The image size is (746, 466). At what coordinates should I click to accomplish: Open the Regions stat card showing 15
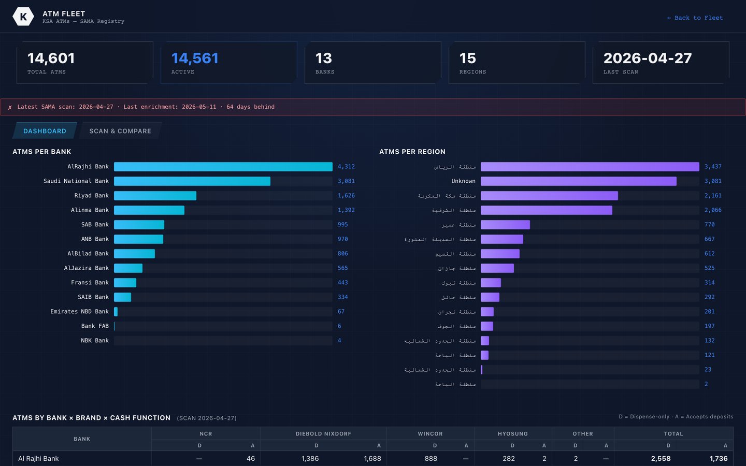pos(517,63)
